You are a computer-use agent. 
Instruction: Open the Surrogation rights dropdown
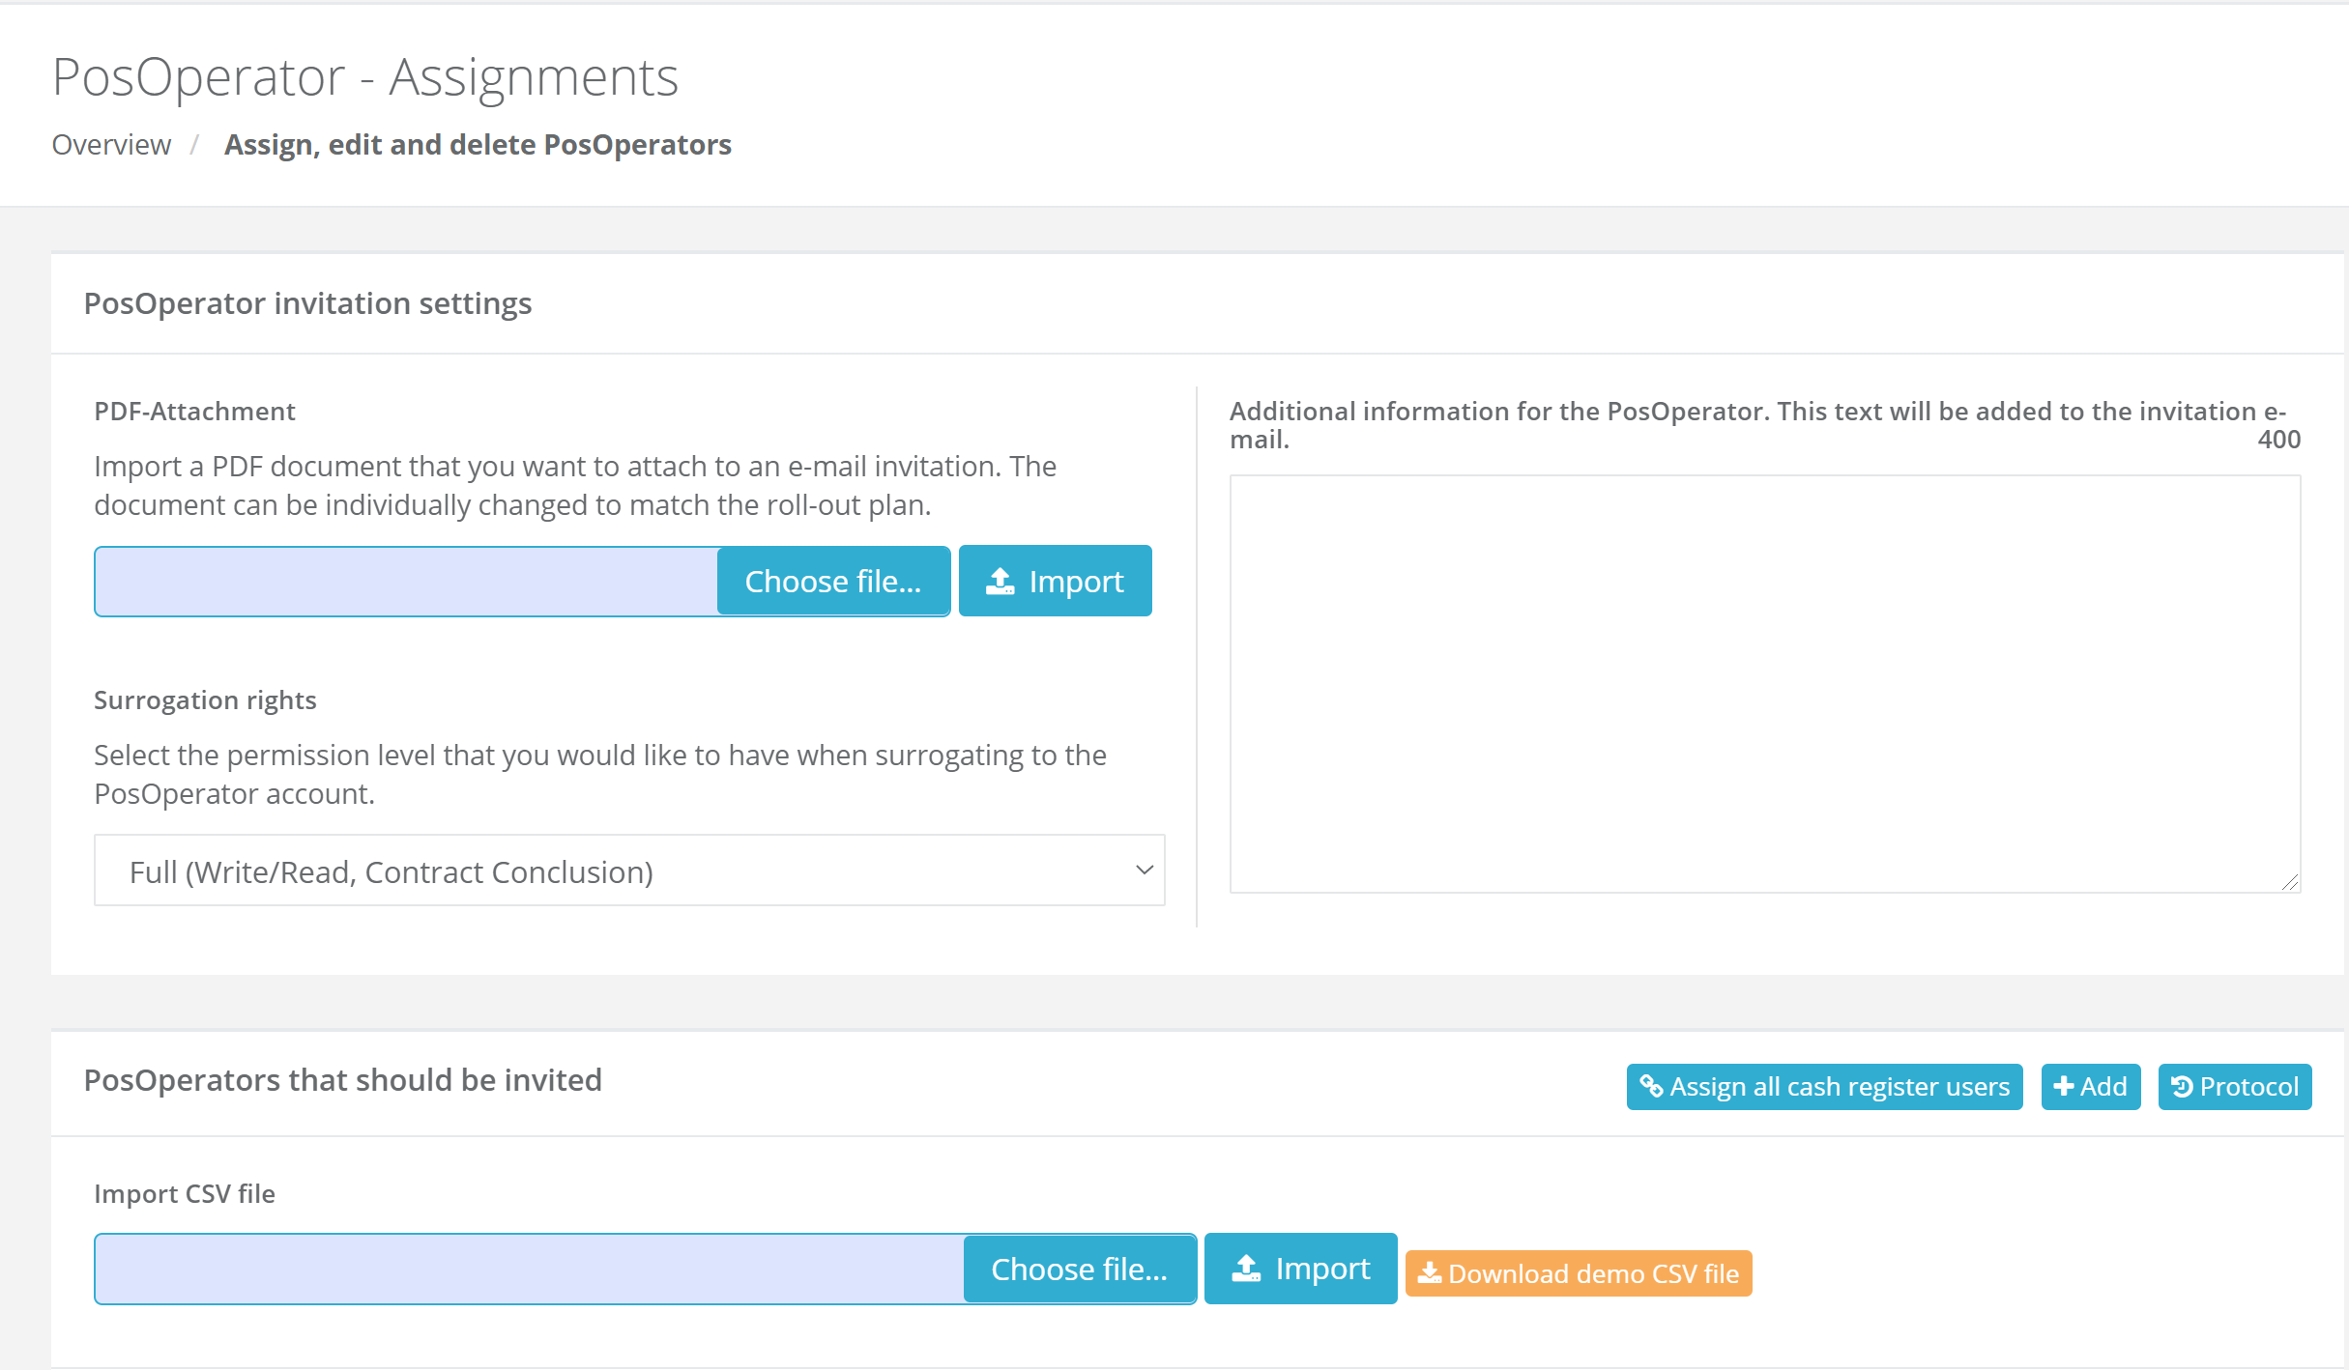[629, 871]
